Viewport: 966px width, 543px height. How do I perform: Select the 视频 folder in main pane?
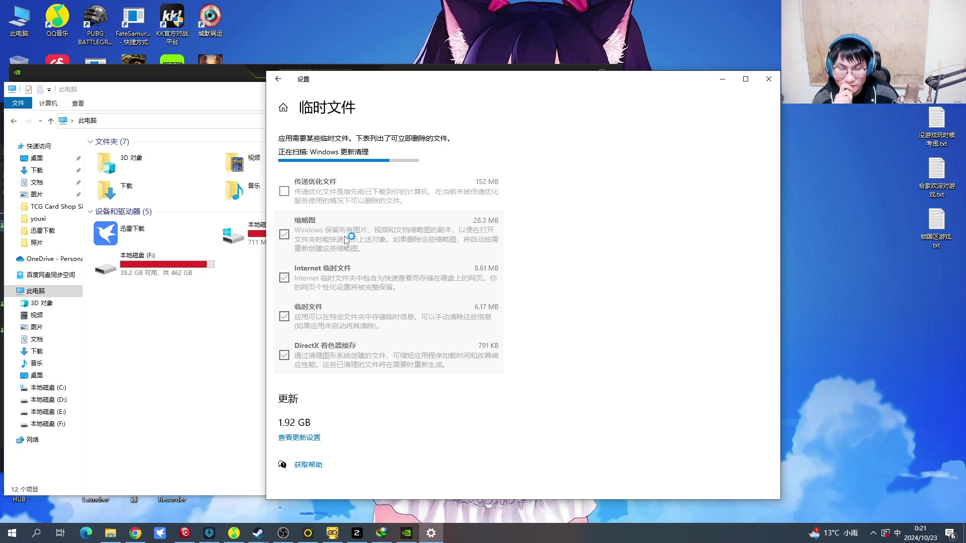[x=244, y=163]
